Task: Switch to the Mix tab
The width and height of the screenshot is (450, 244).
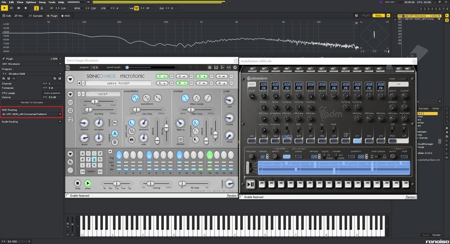Action: 19,16
